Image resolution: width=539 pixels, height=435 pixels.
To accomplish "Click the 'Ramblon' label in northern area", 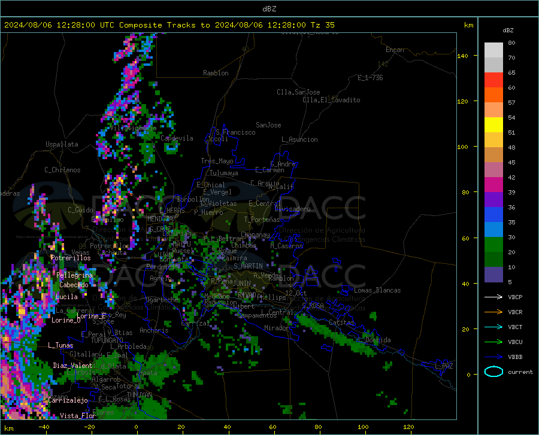I will pyautogui.click(x=216, y=73).
